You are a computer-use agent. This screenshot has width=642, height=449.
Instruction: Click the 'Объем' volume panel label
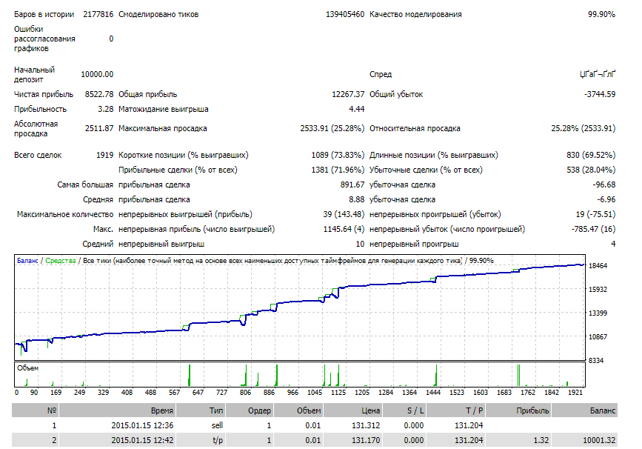(x=28, y=368)
